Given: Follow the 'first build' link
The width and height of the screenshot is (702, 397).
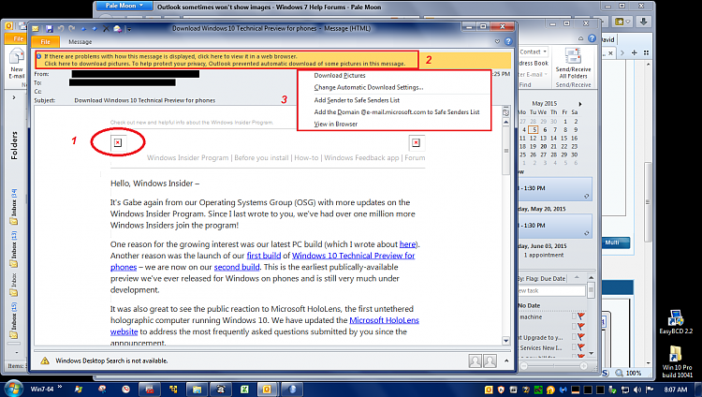Looking at the screenshot, I should (264, 256).
